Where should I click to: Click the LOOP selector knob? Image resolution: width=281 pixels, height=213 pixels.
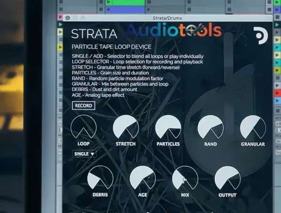83,127
